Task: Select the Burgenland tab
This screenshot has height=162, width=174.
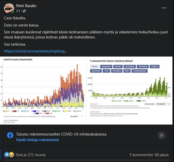Action: pyautogui.click(x=106, y=66)
